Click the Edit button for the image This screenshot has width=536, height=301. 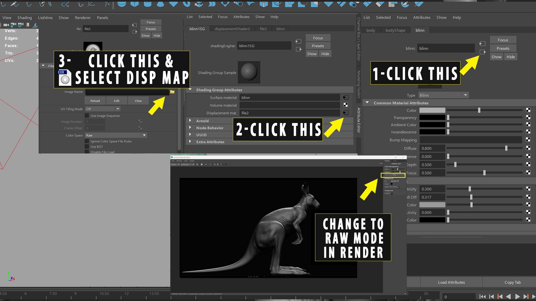pyautogui.click(x=117, y=101)
